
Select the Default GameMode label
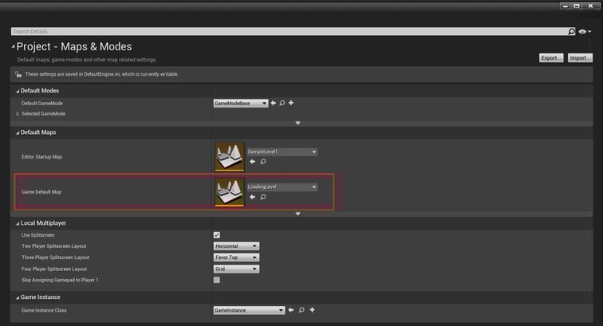[42, 104]
